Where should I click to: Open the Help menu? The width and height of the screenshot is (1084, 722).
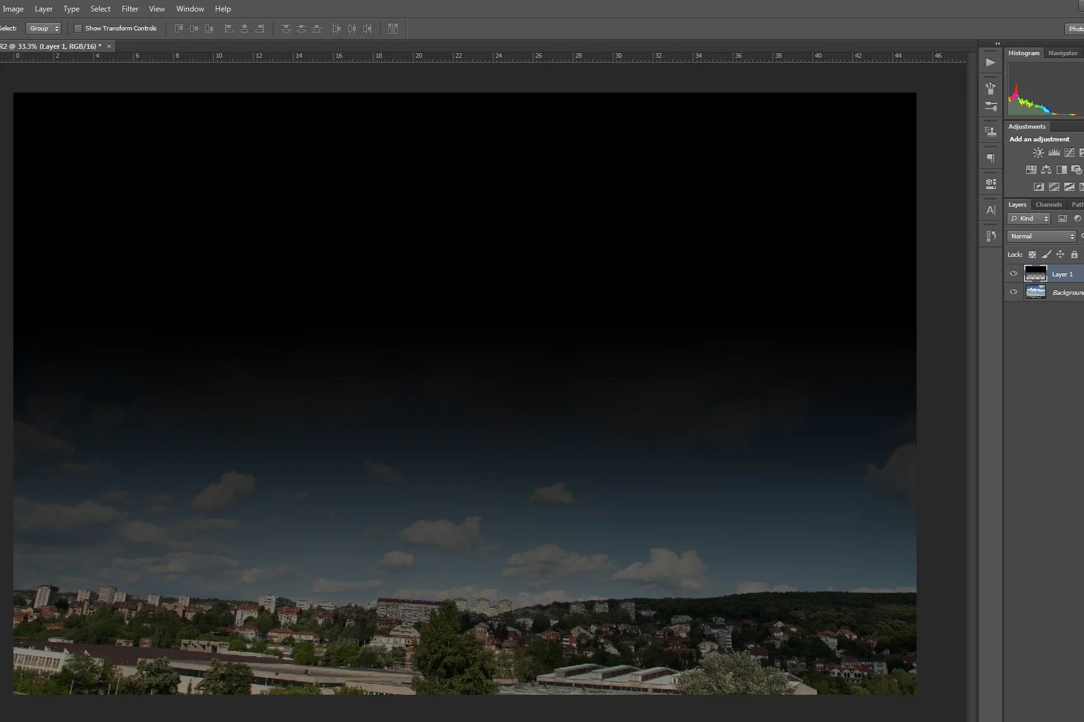(x=223, y=9)
